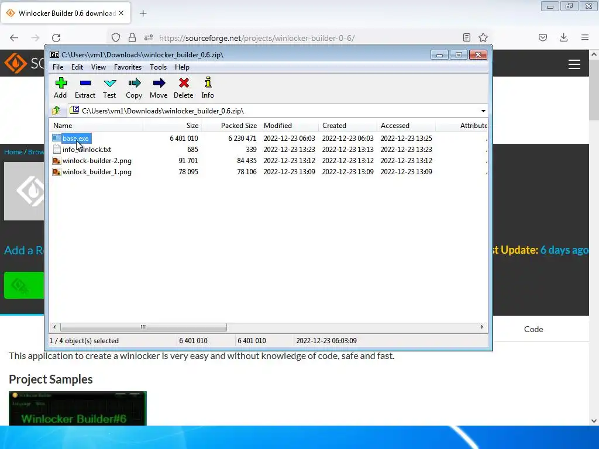Save the page to Pocket

pos(543,37)
